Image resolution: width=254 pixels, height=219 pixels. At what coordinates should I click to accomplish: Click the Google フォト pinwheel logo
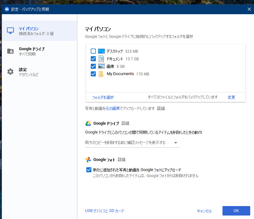88,160
